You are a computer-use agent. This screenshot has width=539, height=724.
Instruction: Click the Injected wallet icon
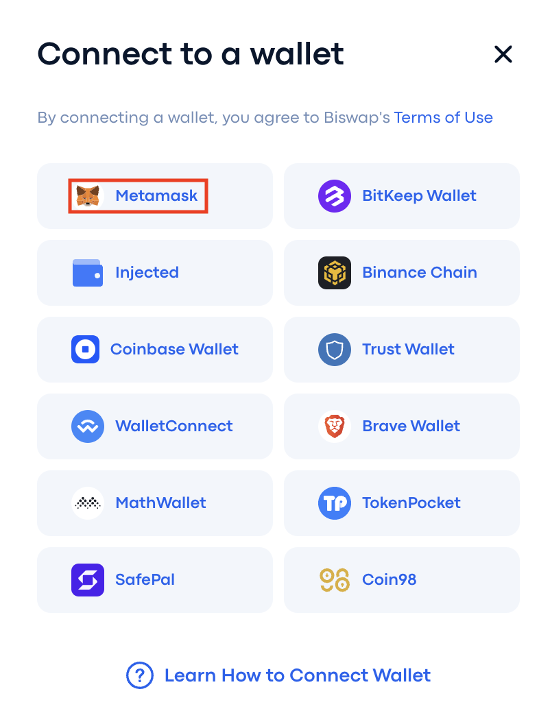(88, 272)
